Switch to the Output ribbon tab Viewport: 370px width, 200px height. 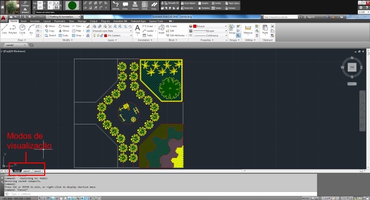(x=94, y=21)
